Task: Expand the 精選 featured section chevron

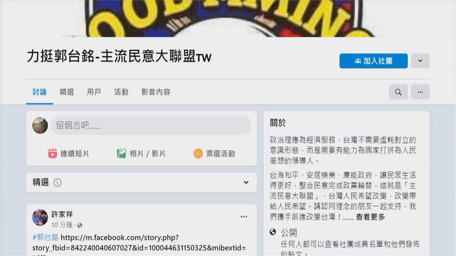Action: (246, 183)
